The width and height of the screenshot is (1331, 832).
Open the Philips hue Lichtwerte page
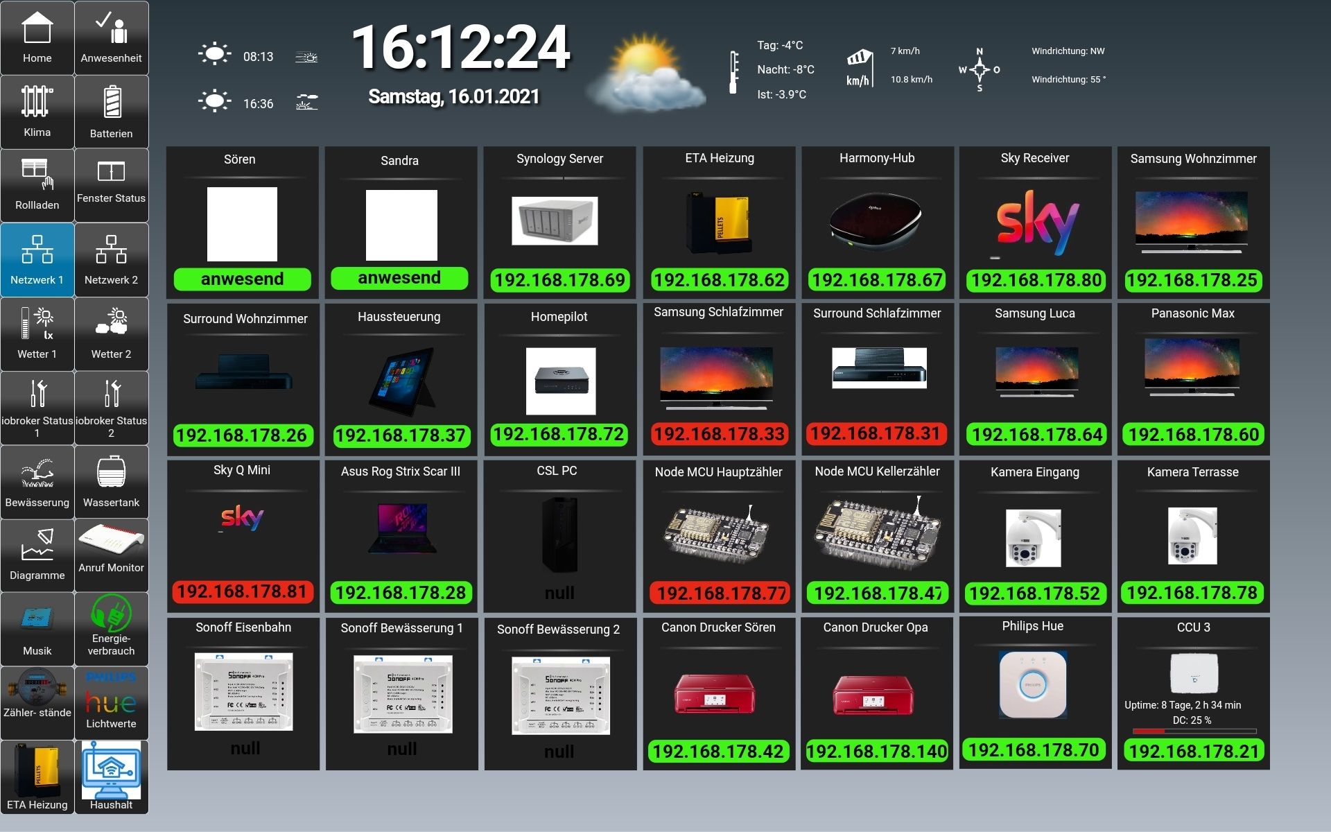(111, 702)
